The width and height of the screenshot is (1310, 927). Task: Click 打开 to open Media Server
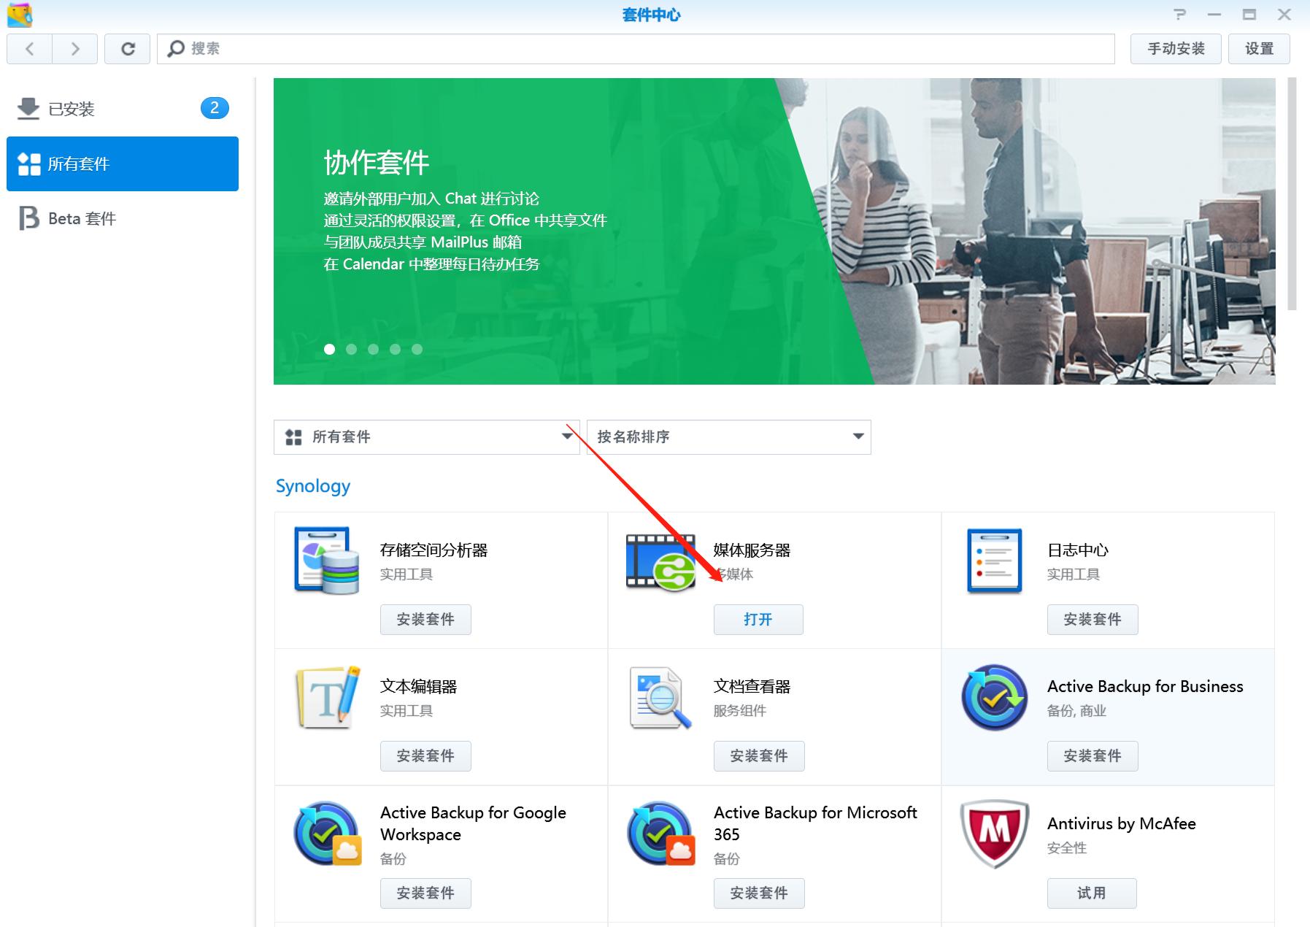click(758, 619)
